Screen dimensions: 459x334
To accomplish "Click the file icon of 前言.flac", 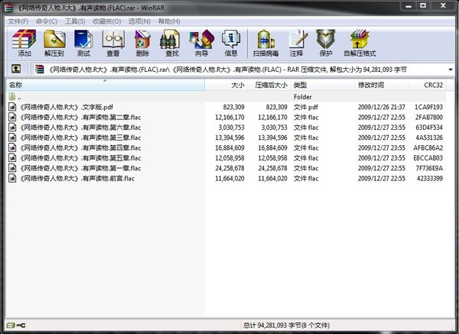I will click(12, 178).
